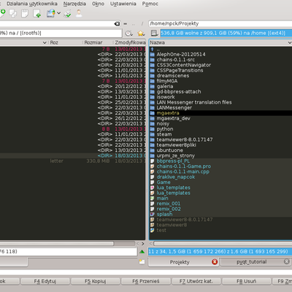292x292 pixels.
Task: Open the Działania użytkownika menu
Action: pos(32,4)
